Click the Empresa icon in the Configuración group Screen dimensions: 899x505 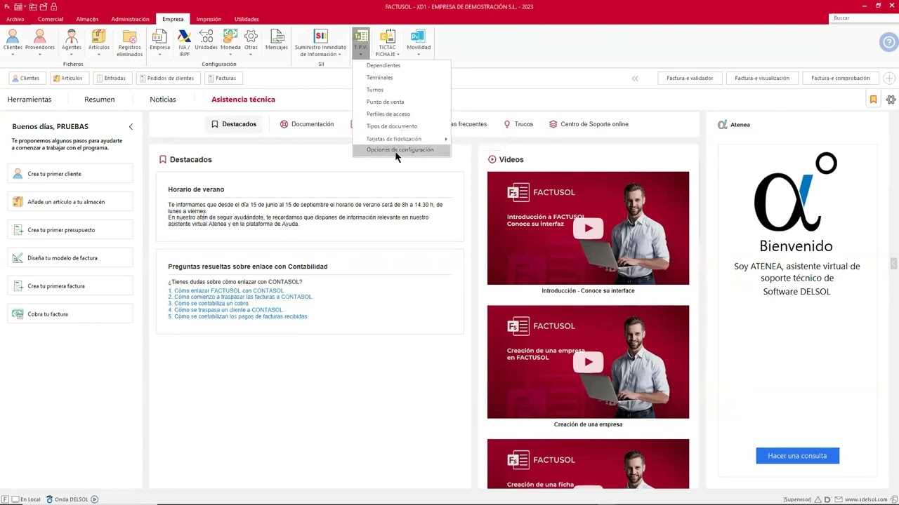coord(159,36)
